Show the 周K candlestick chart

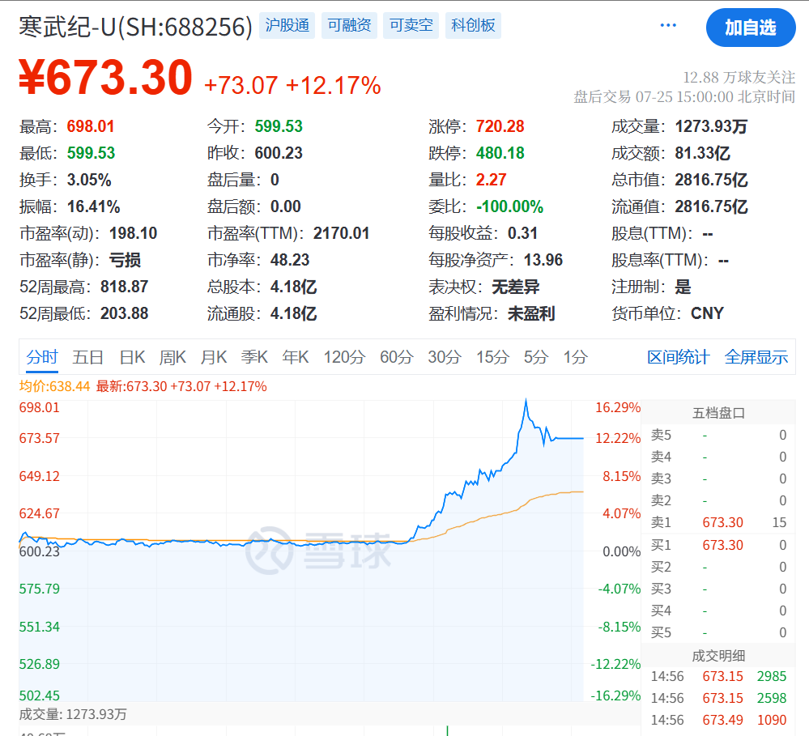click(172, 357)
